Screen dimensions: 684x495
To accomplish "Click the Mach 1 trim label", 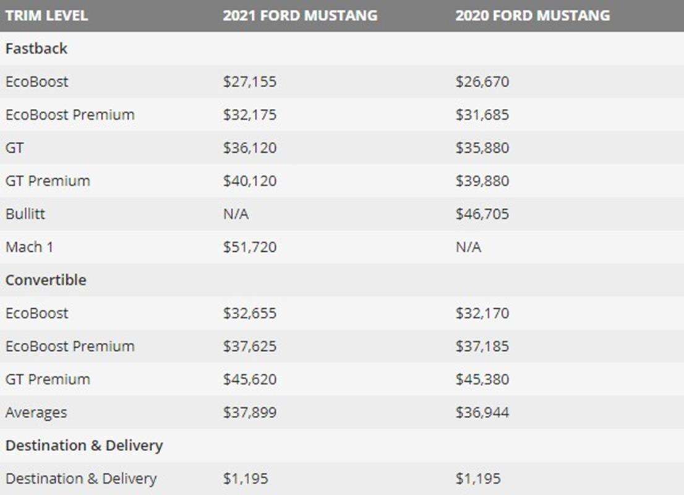I will [30, 247].
